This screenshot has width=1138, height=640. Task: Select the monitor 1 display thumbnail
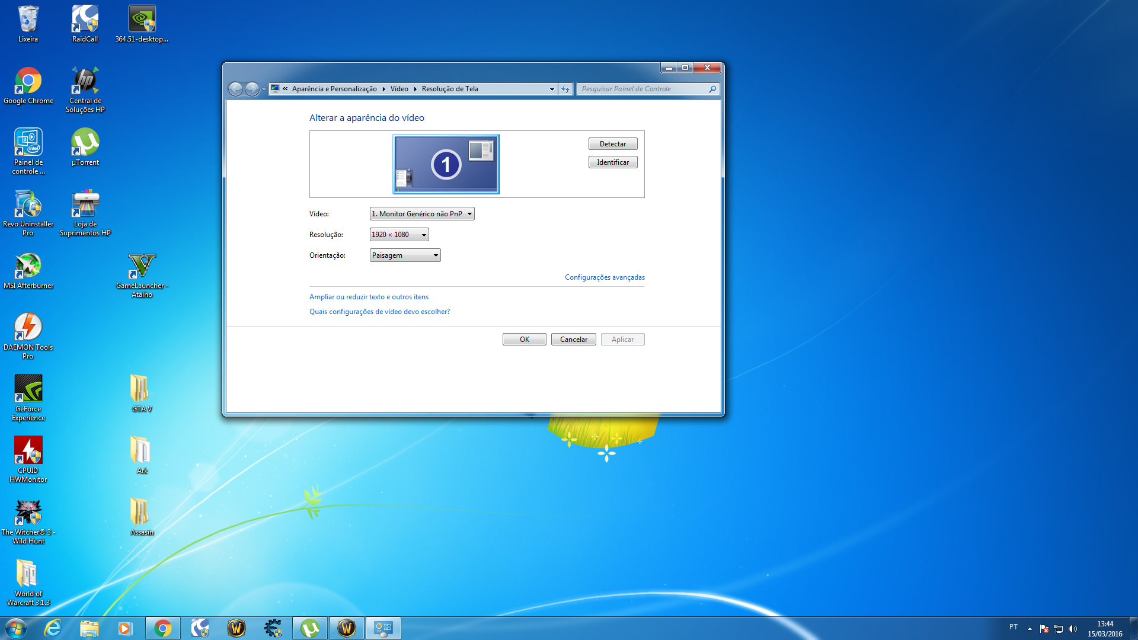(446, 164)
